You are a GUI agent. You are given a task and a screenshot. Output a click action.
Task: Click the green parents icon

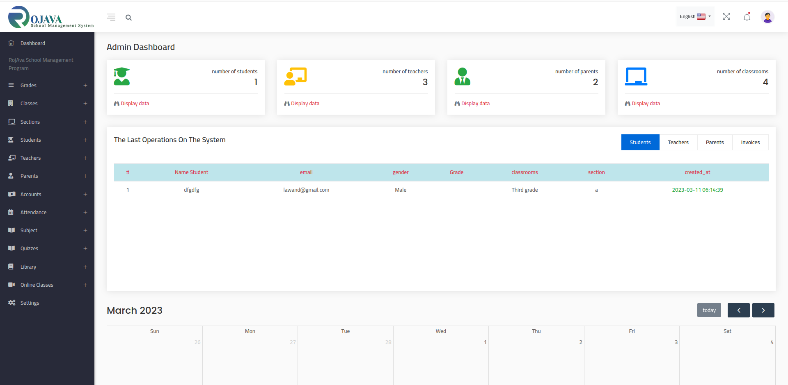[462, 77]
